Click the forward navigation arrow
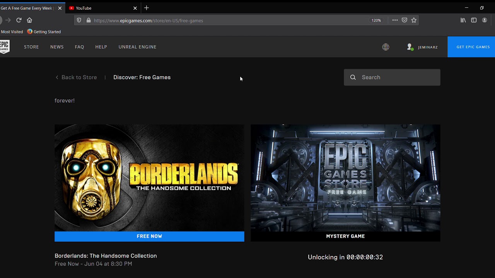The width and height of the screenshot is (495, 278). pos(8,20)
